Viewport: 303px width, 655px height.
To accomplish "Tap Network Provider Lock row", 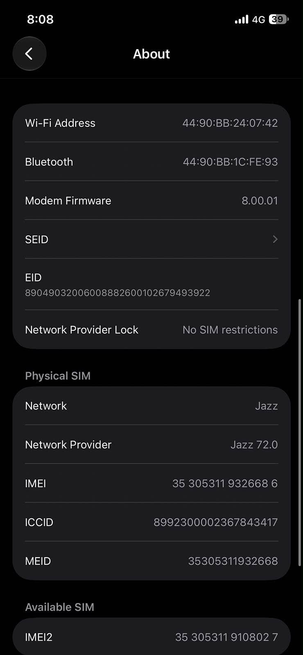I will [151, 330].
